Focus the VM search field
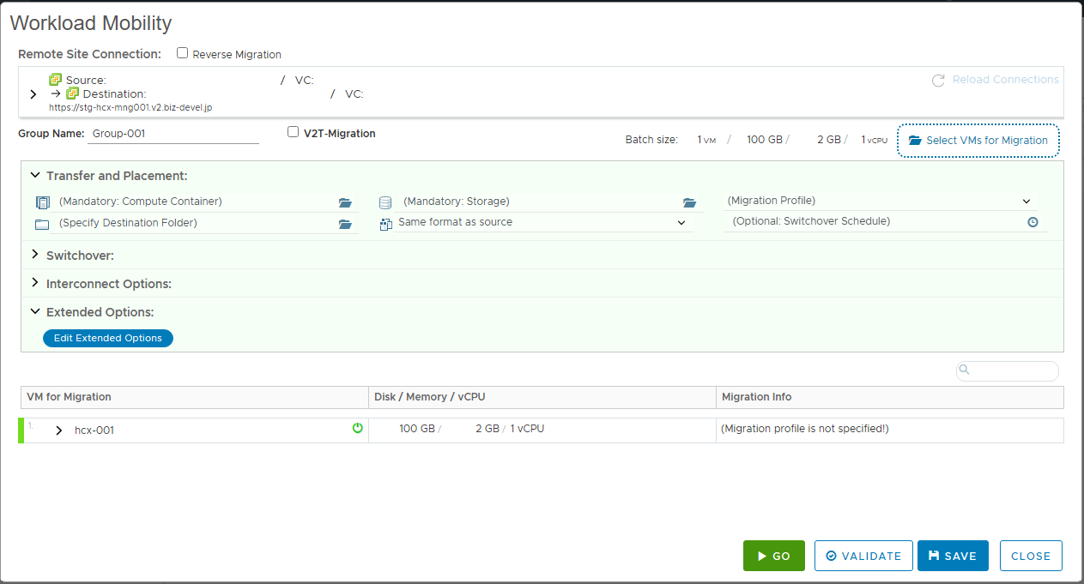 (1008, 370)
